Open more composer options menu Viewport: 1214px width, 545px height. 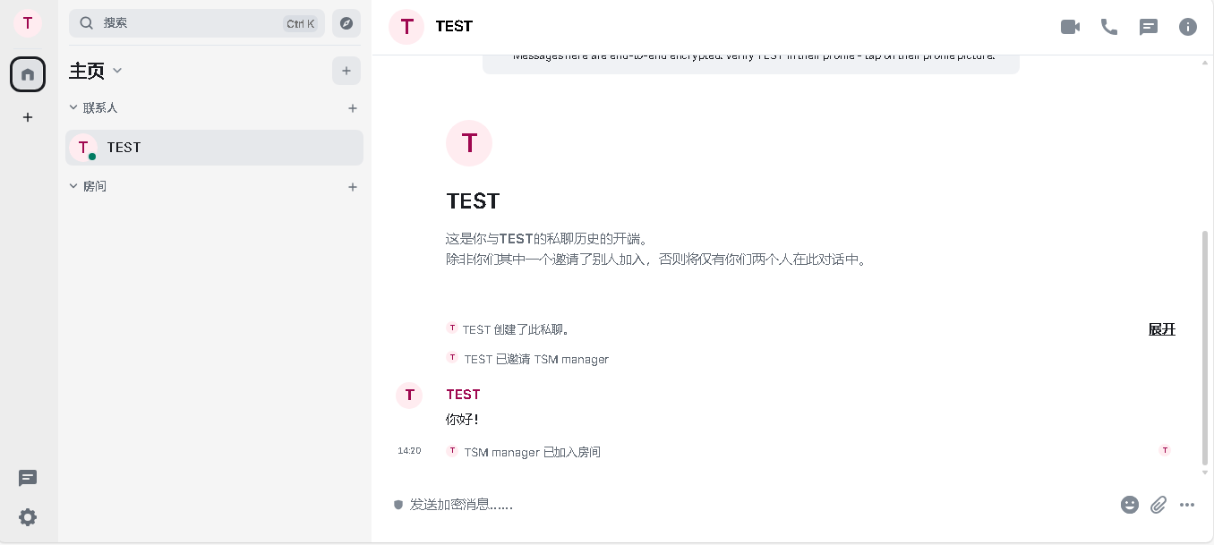click(1187, 505)
